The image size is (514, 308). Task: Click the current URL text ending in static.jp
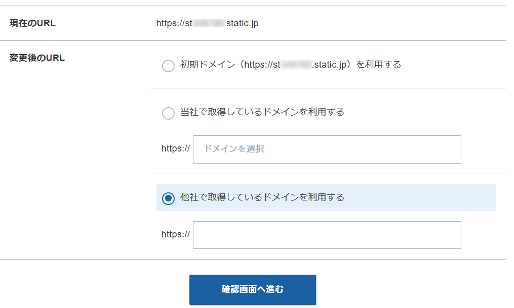pos(207,23)
